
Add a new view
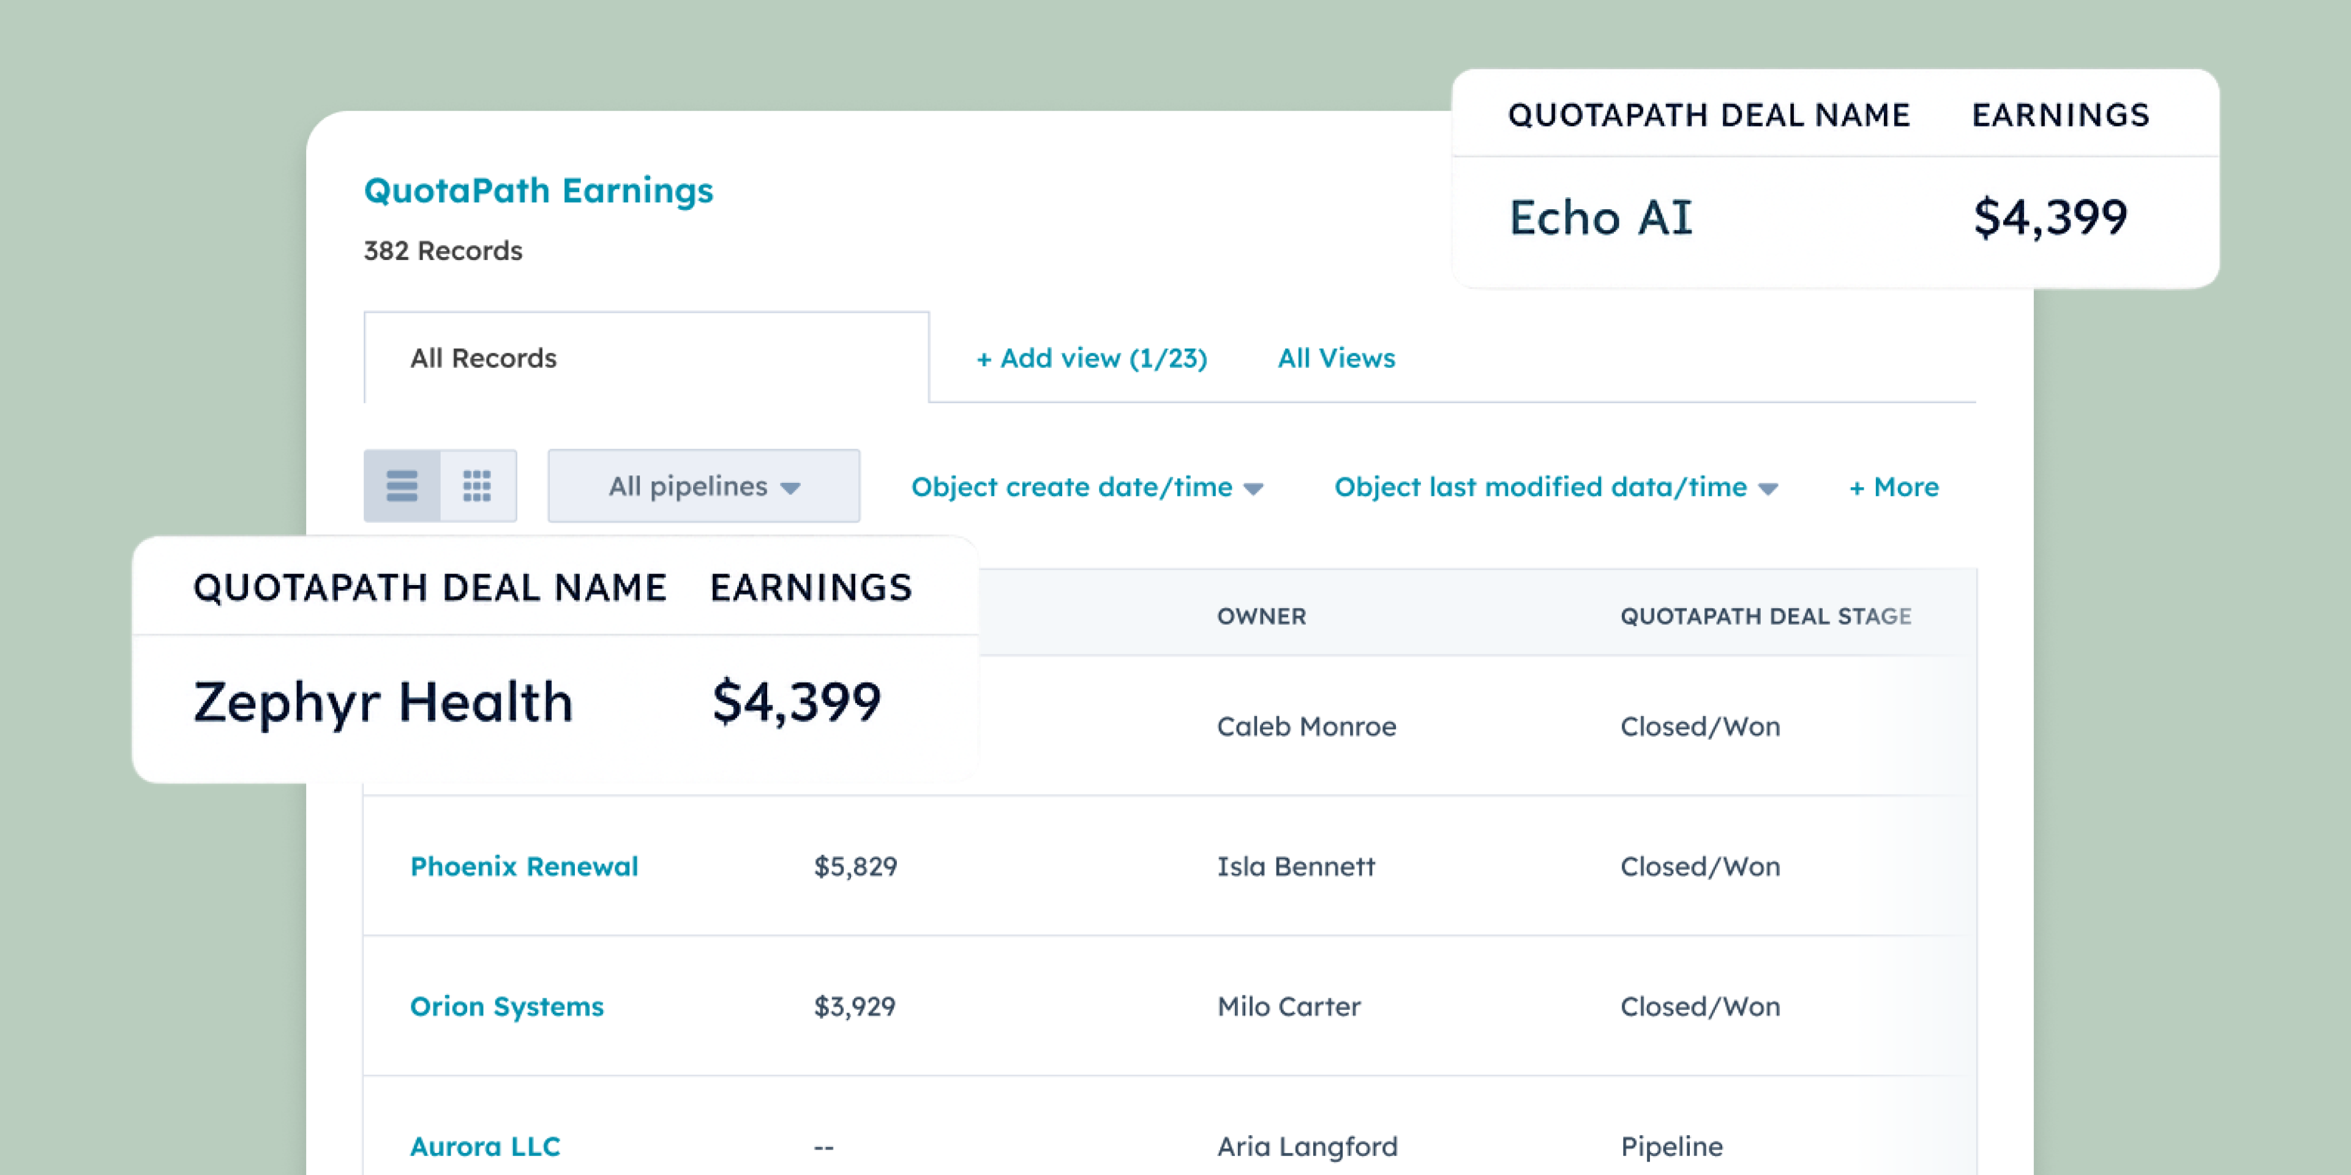(x=1092, y=357)
